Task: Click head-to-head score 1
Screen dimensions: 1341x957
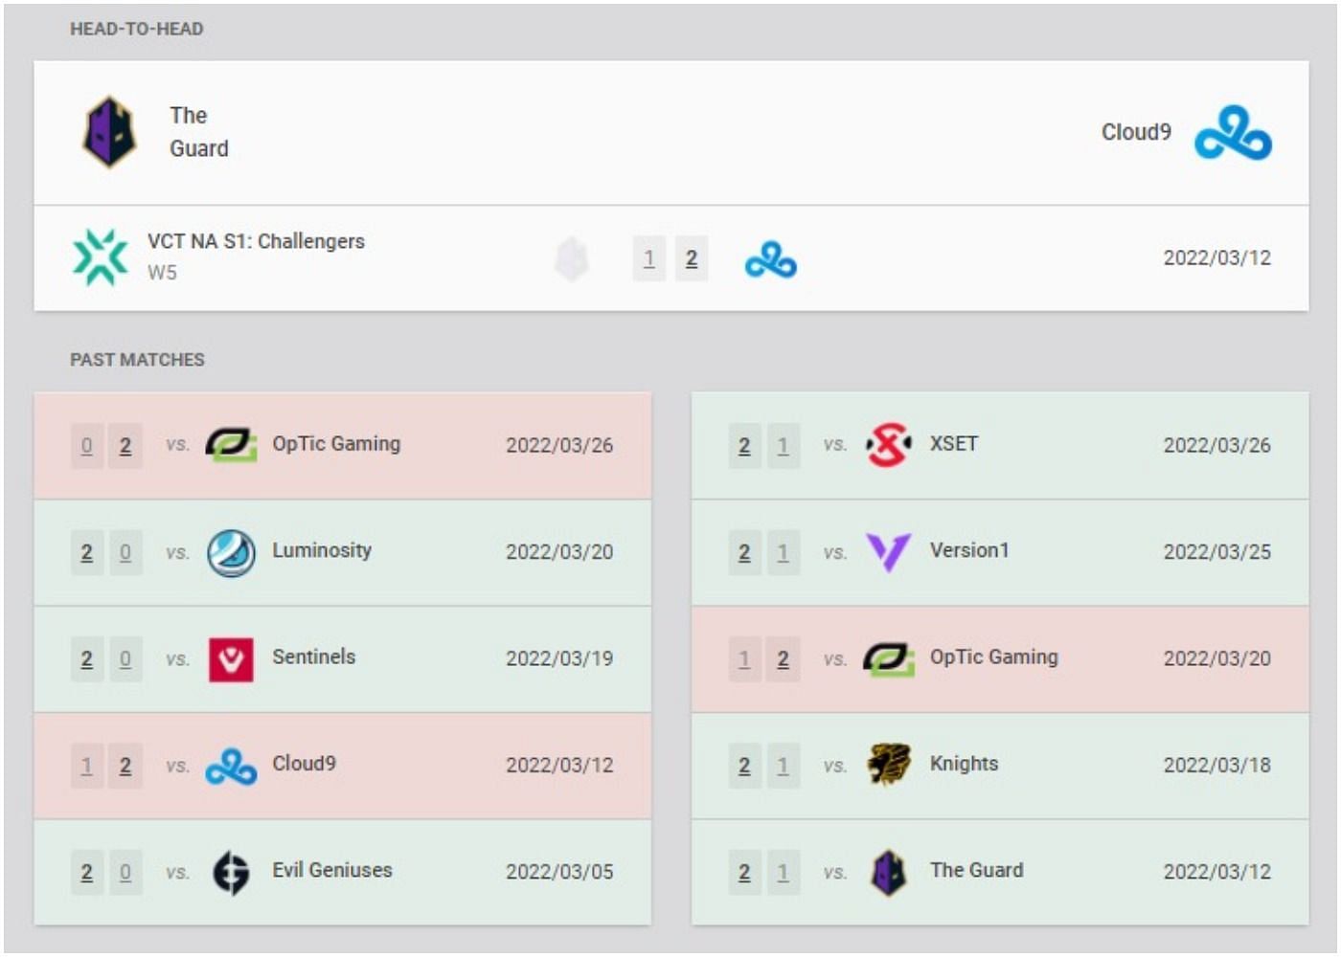Action: [649, 258]
